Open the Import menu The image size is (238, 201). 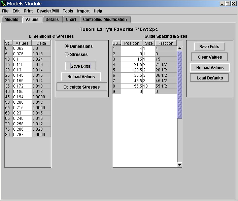83,11
